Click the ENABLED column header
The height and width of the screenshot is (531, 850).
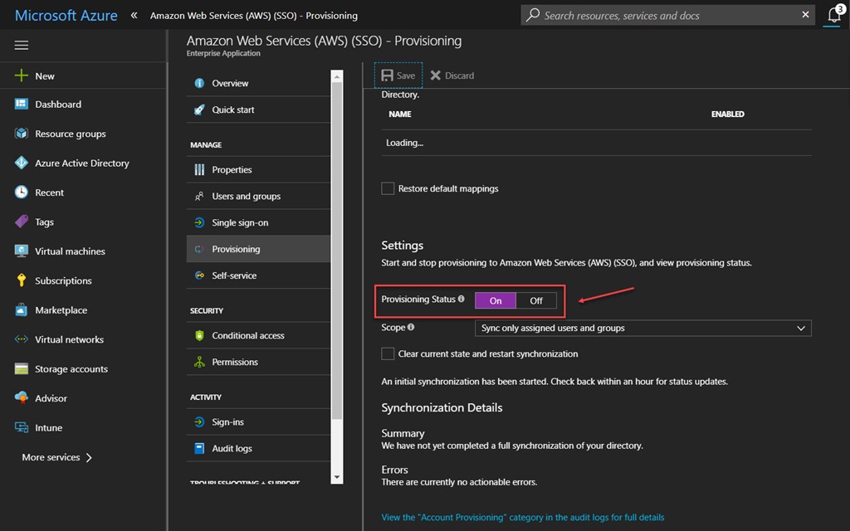(x=727, y=114)
